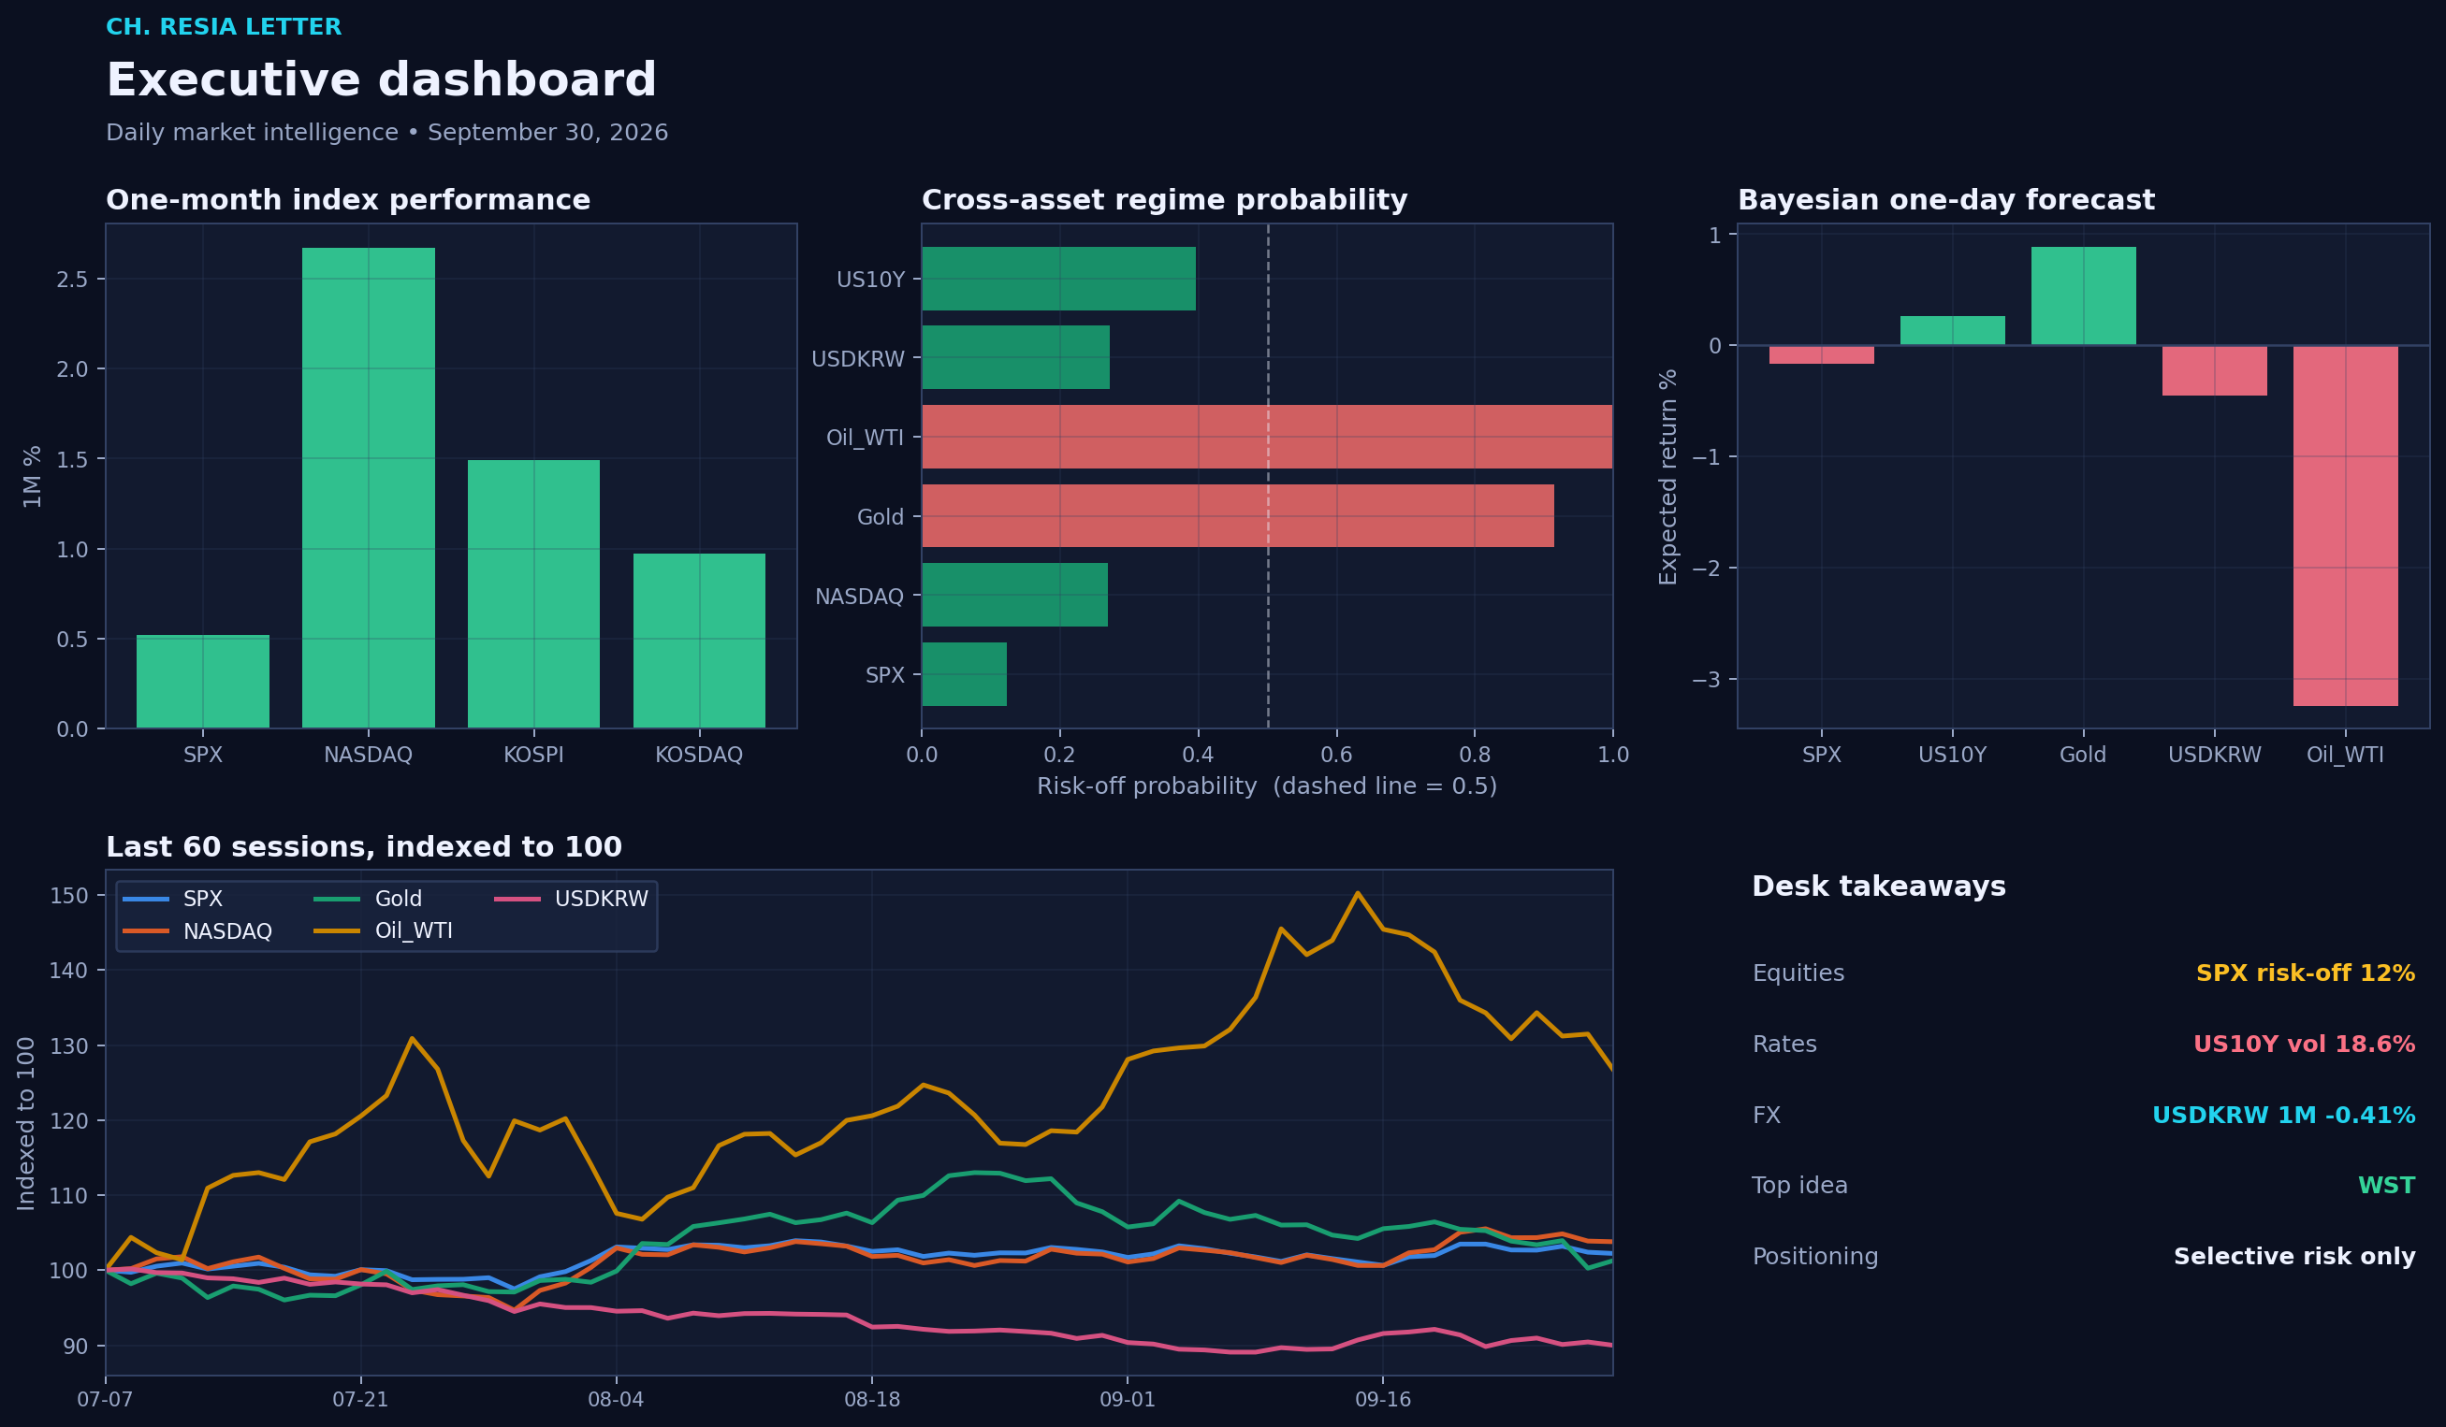Click the Positioning row label
The width and height of the screenshot is (2446, 1427).
[x=1815, y=1256]
